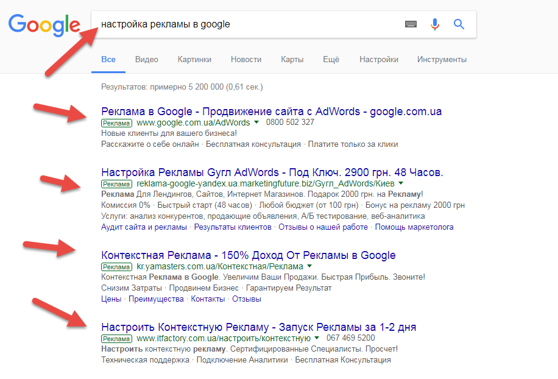Click phone number 067 469 5200
The image size is (558, 379).
(350, 338)
